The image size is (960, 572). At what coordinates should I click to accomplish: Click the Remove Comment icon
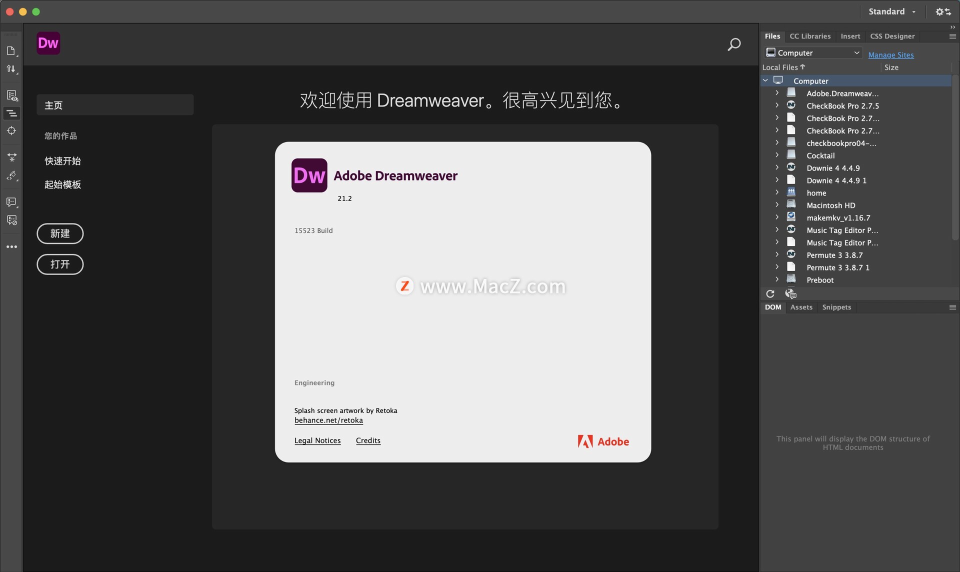(x=11, y=220)
